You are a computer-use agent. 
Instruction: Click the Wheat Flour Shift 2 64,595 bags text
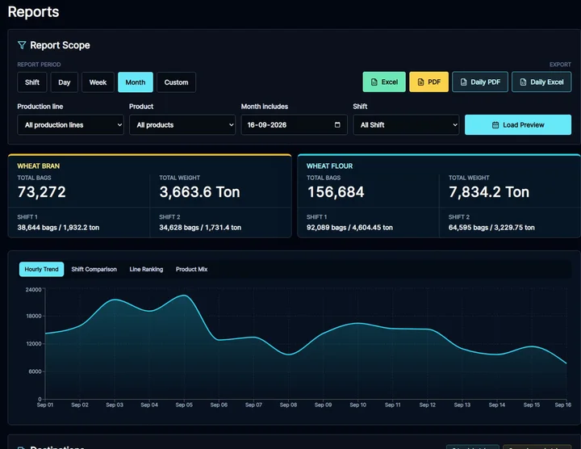click(491, 227)
